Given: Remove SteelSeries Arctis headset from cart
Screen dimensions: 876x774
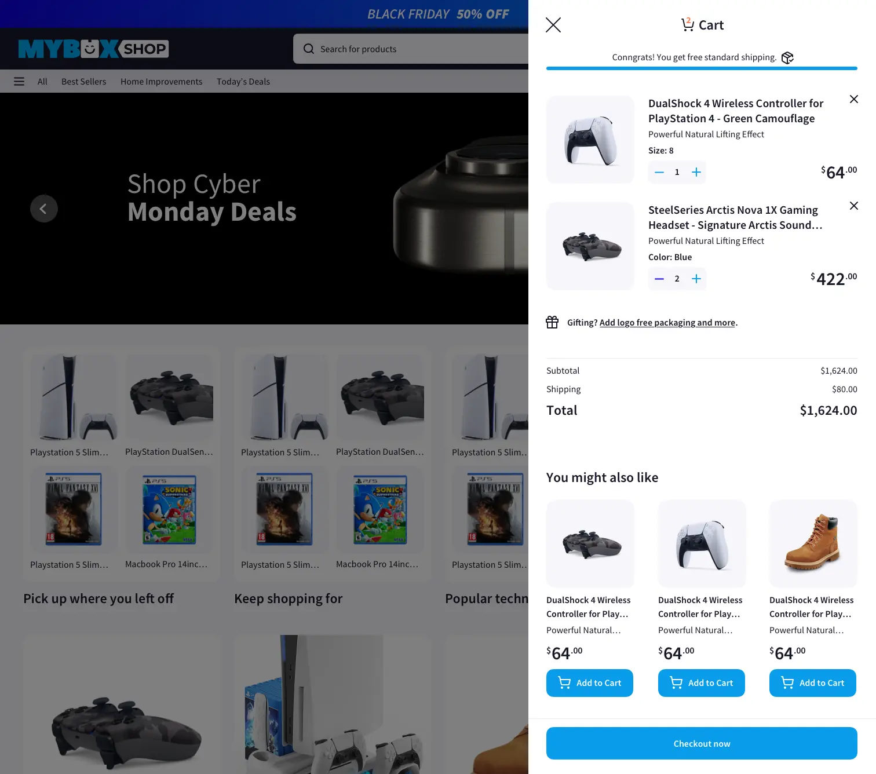Looking at the screenshot, I should click(x=854, y=206).
